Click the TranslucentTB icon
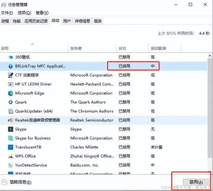The width and height of the screenshot is (213, 191). click(11, 147)
